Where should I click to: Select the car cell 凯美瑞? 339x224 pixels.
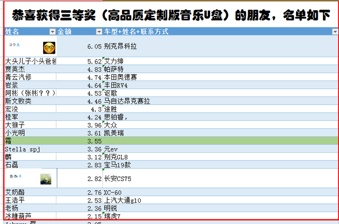click(x=221, y=133)
